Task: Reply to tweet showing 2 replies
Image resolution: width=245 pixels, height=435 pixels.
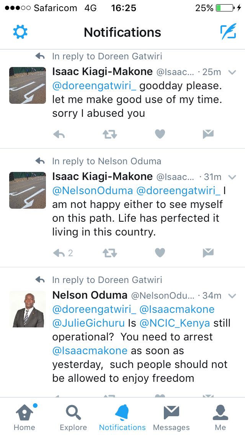Action: click(63, 253)
